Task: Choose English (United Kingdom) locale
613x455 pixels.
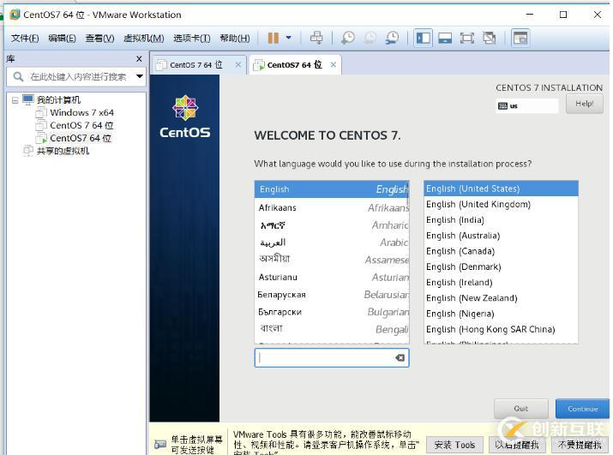Action: [501, 204]
